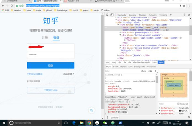
Task: Click the rgba color swatch for background
Action: pyautogui.click(x=180, y=108)
